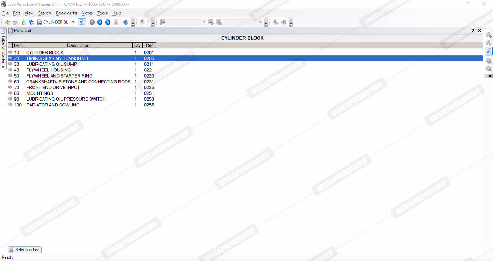The width and height of the screenshot is (493, 261).
Task: Click the green Back navigation arrow
Action: tap(8, 22)
